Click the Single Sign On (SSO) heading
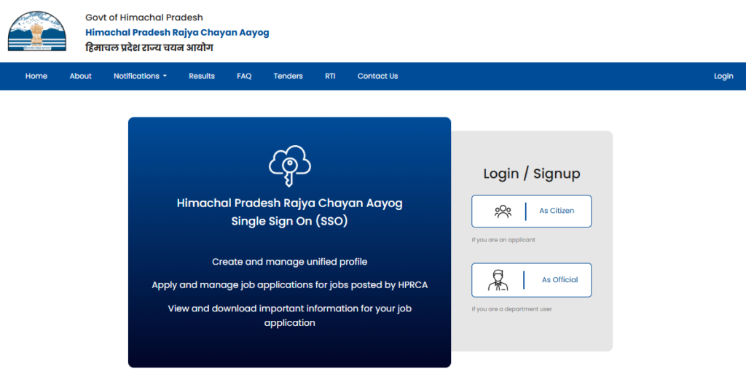The height and width of the screenshot is (377, 746). click(289, 221)
